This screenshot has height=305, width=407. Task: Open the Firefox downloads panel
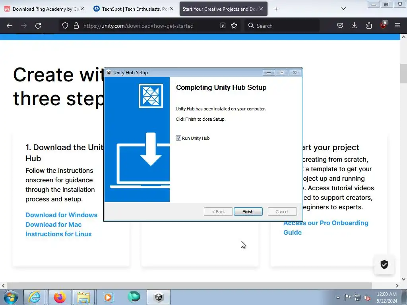click(x=354, y=25)
